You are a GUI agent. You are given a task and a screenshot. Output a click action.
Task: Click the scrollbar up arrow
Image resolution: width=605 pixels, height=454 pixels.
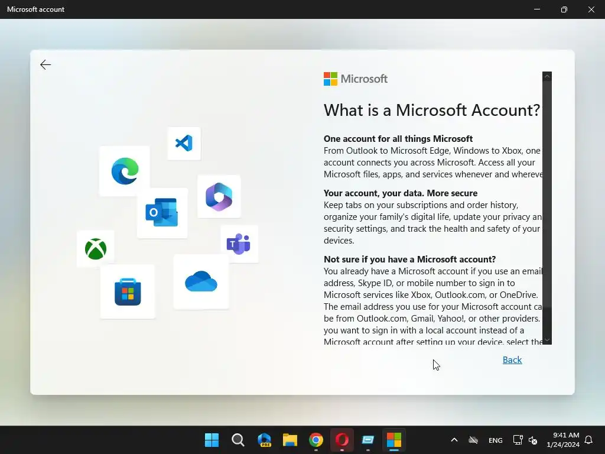pos(547,76)
